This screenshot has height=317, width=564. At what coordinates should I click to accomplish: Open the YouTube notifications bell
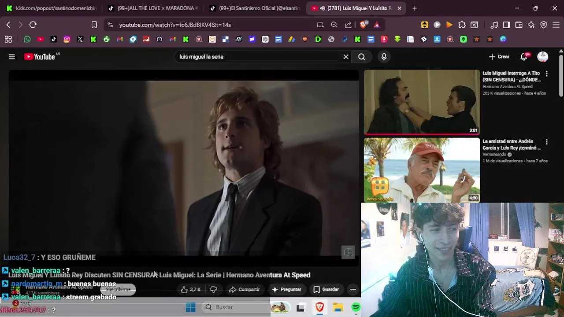pos(524,57)
